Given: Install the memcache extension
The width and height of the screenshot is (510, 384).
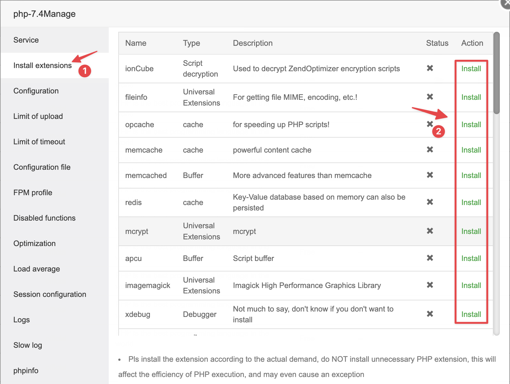Looking at the screenshot, I should 471,150.
